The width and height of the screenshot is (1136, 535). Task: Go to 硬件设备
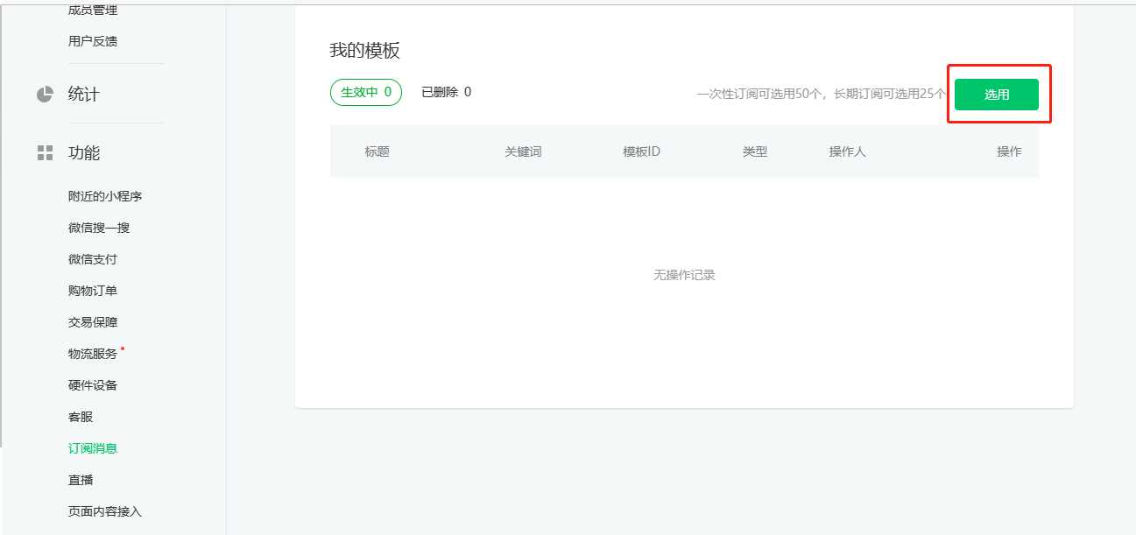tap(93, 385)
